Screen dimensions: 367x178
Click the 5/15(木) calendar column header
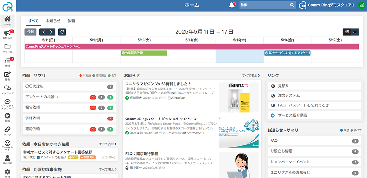(x=239, y=40)
